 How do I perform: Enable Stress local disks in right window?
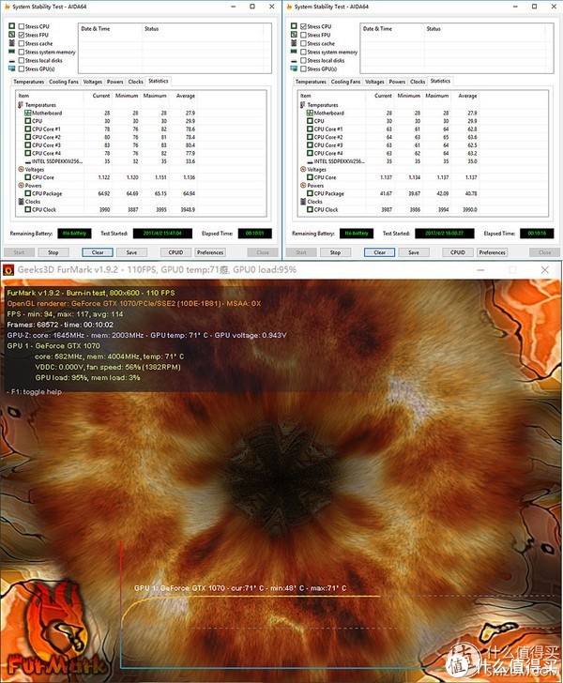(x=303, y=61)
